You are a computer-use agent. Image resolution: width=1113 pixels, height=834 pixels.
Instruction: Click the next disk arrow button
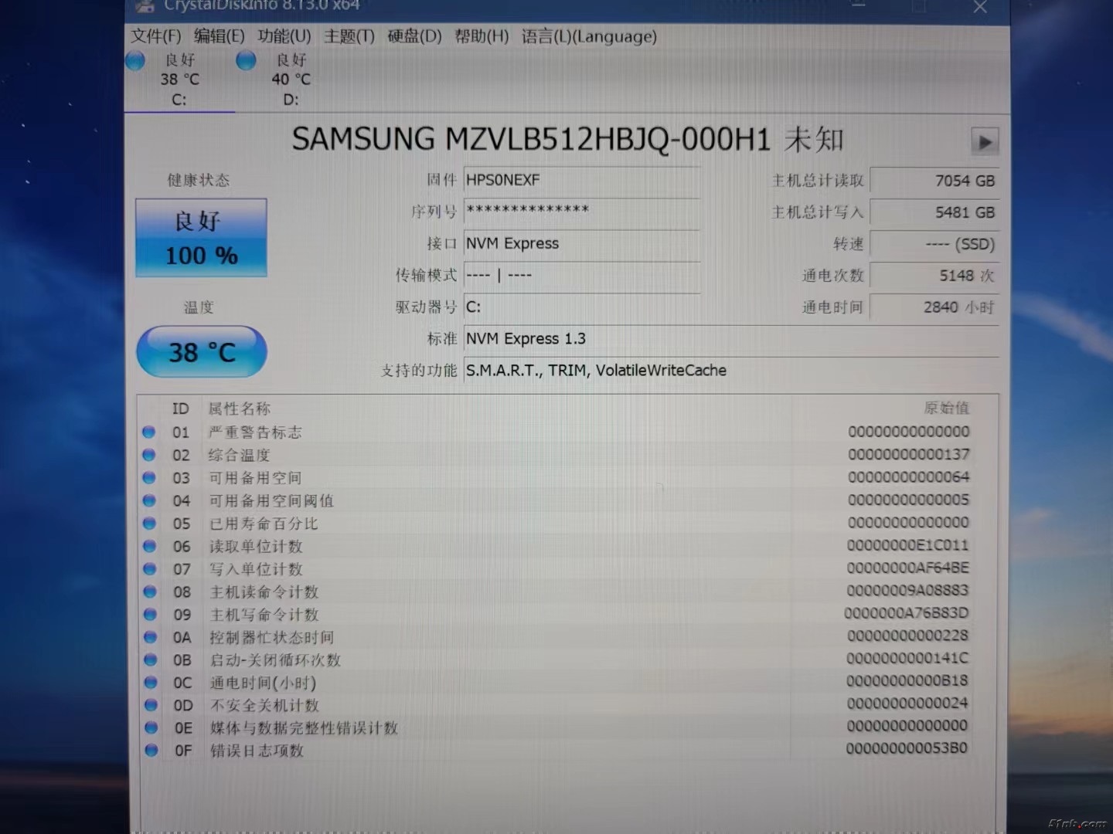click(984, 142)
